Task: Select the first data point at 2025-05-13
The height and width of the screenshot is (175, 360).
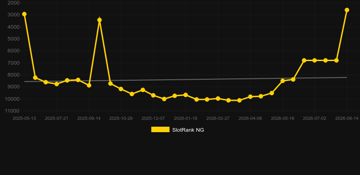Action: (x=24, y=14)
